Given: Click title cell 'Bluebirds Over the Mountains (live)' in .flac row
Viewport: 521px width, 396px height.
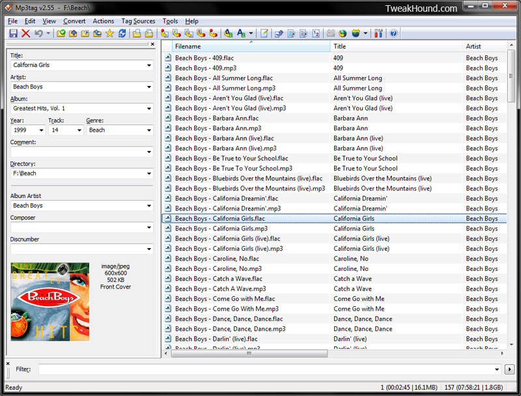Looking at the screenshot, I should [x=382, y=178].
